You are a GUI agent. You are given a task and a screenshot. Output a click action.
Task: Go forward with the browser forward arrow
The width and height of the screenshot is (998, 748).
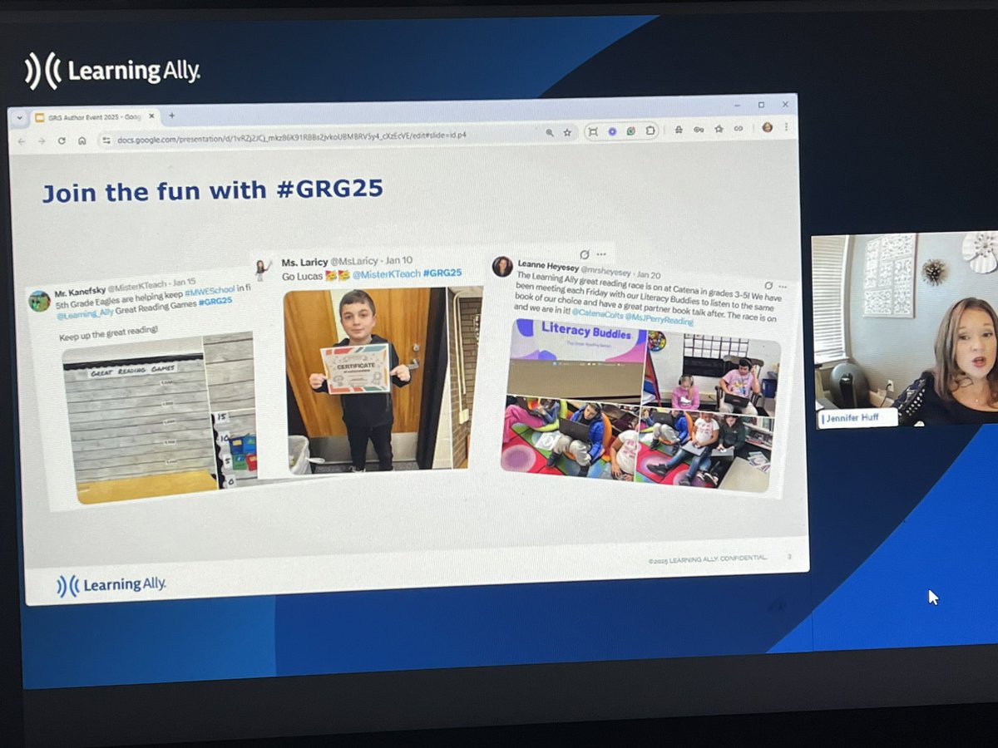tap(42, 141)
